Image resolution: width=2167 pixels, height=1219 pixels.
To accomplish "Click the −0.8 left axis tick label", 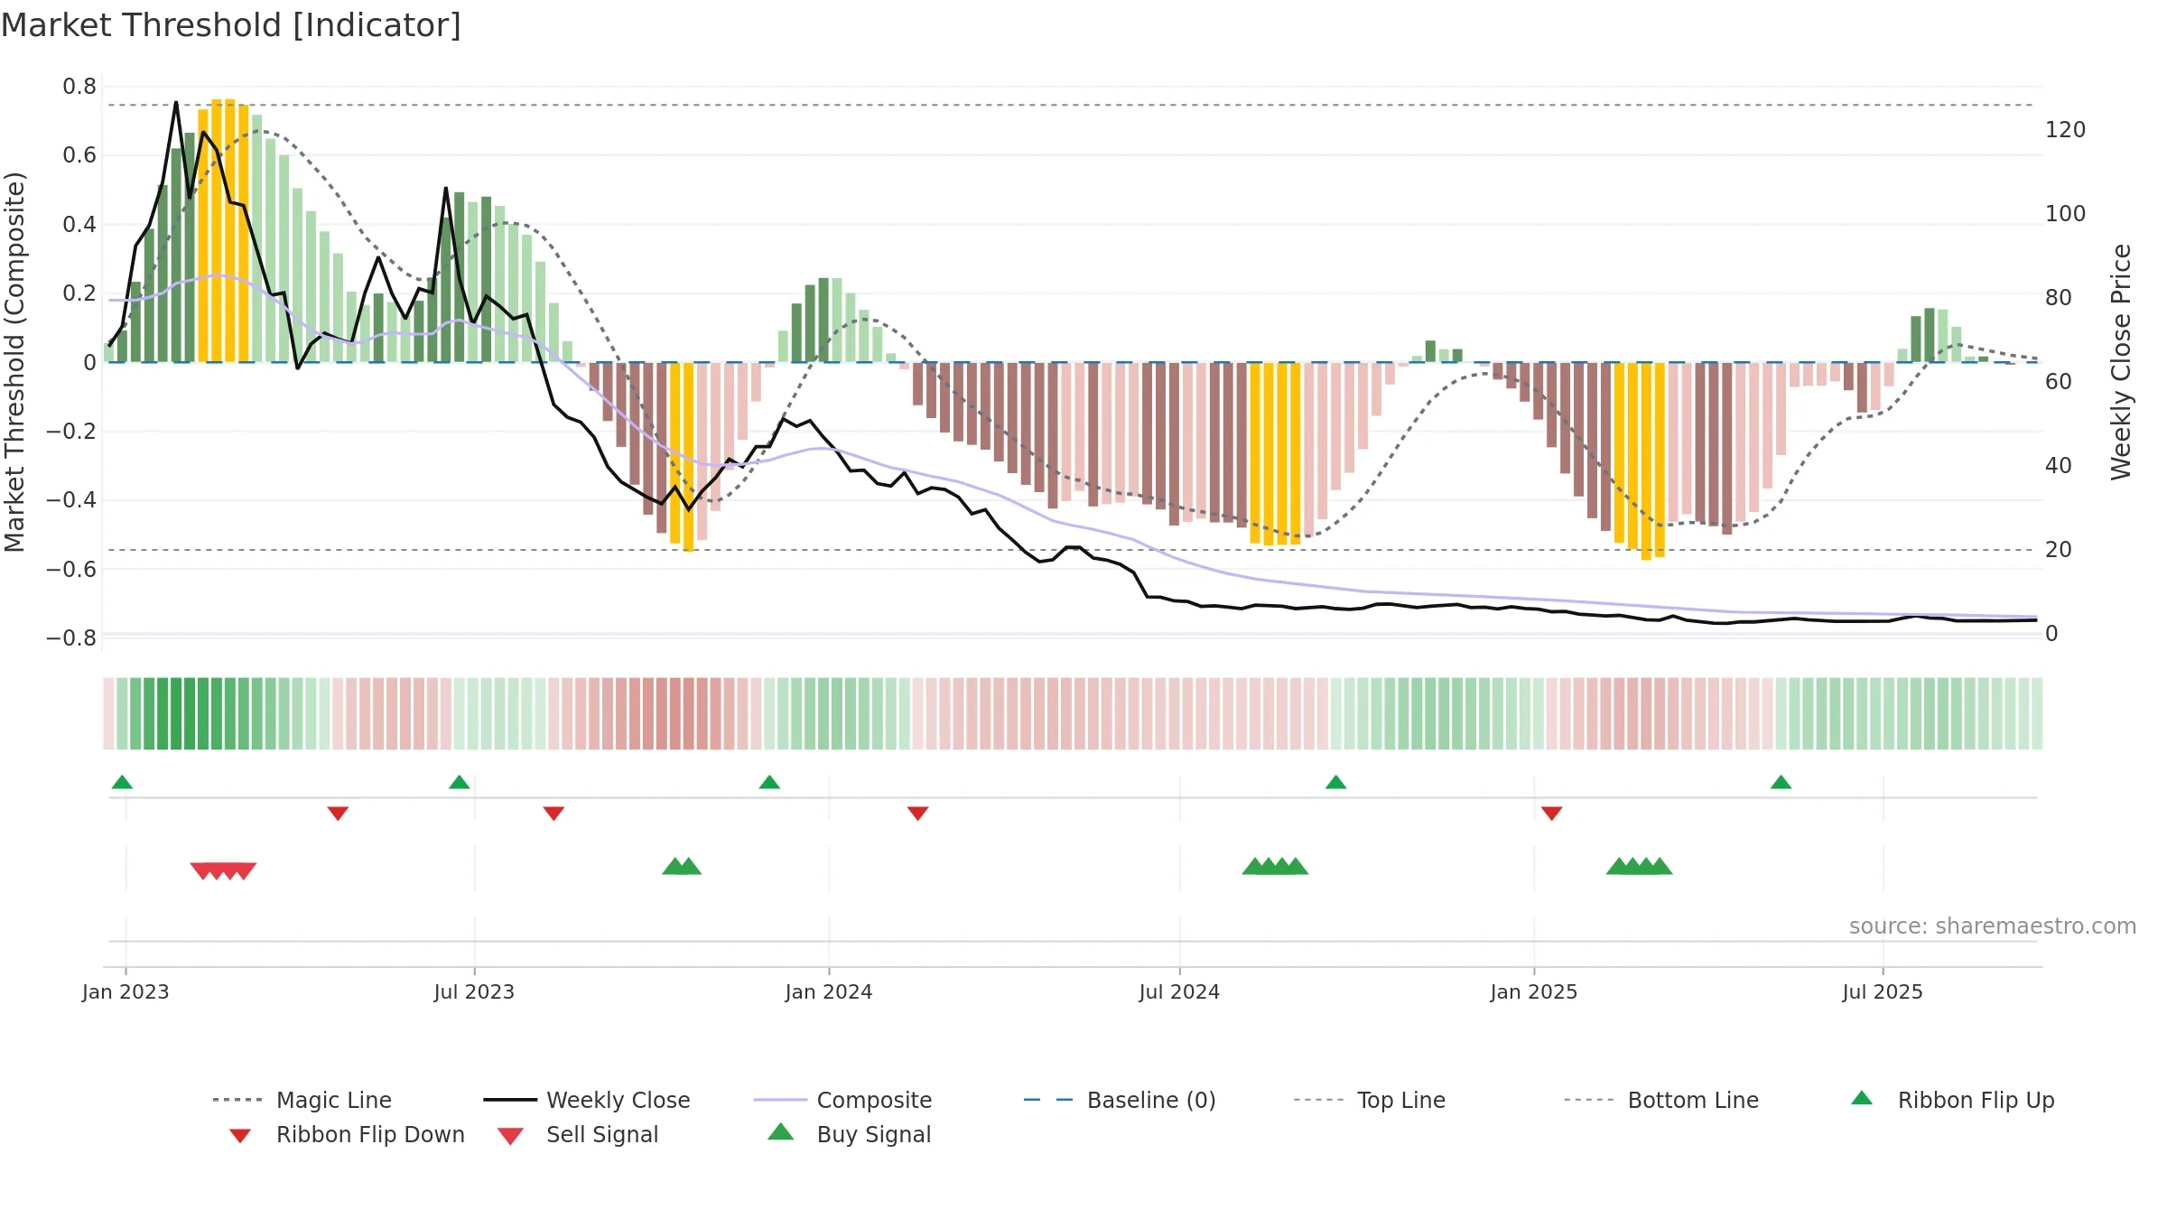I will [70, 637].
